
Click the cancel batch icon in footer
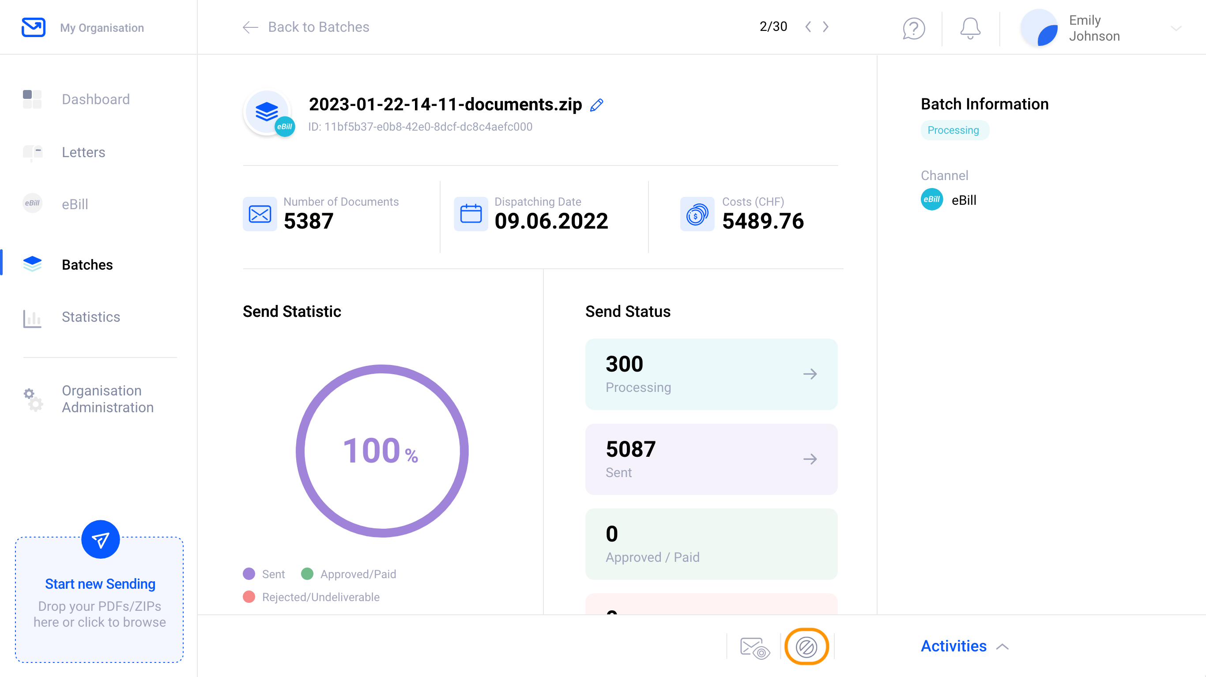(806, 647)
